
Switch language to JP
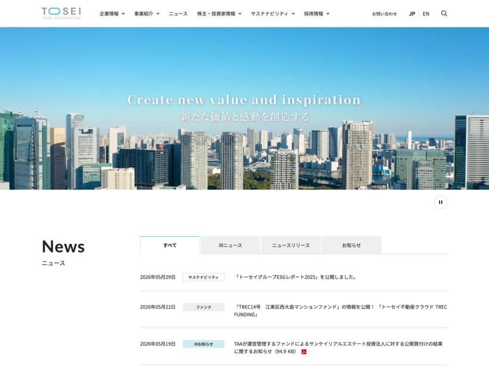coord(412,14)
